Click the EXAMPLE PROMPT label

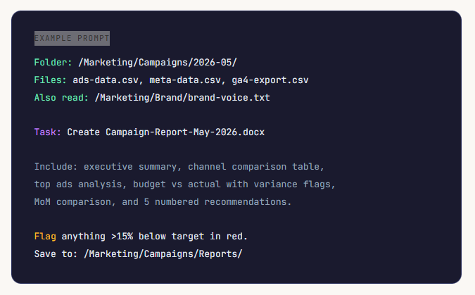72,38
